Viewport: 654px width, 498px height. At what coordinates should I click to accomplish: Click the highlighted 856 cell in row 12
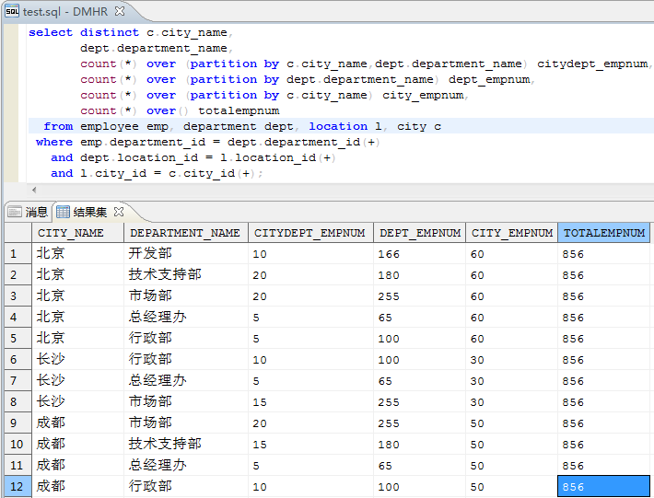click(x=603, y=487)
